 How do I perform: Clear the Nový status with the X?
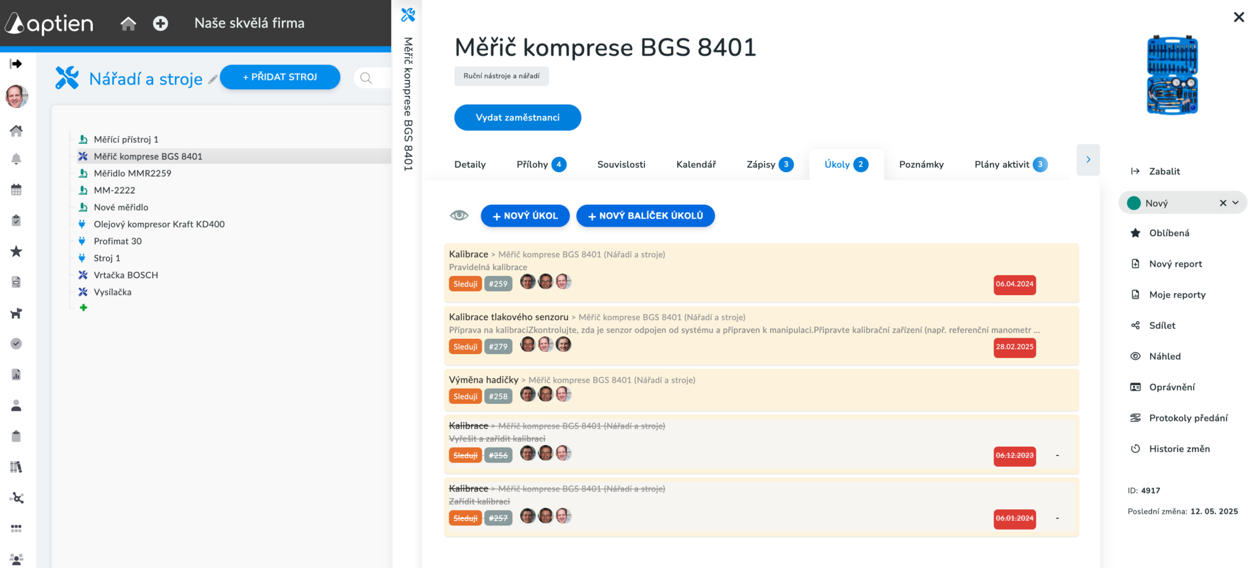point(1223,203)
